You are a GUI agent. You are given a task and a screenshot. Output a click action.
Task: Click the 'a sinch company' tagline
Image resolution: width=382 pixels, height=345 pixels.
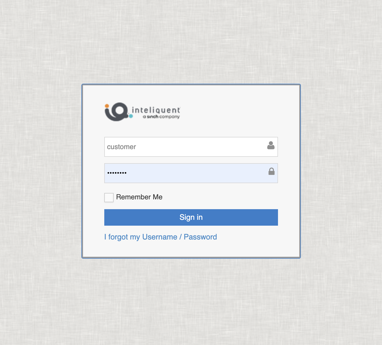161,117
